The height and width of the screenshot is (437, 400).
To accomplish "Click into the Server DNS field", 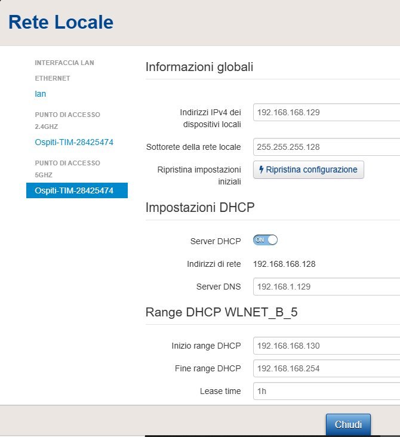I will click(326, 287).
